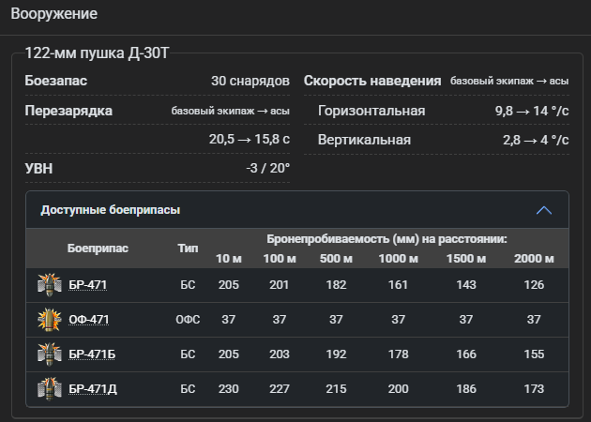Click the 2000 м distance column header
Screen dimensions: 591x422
(534, 259)
